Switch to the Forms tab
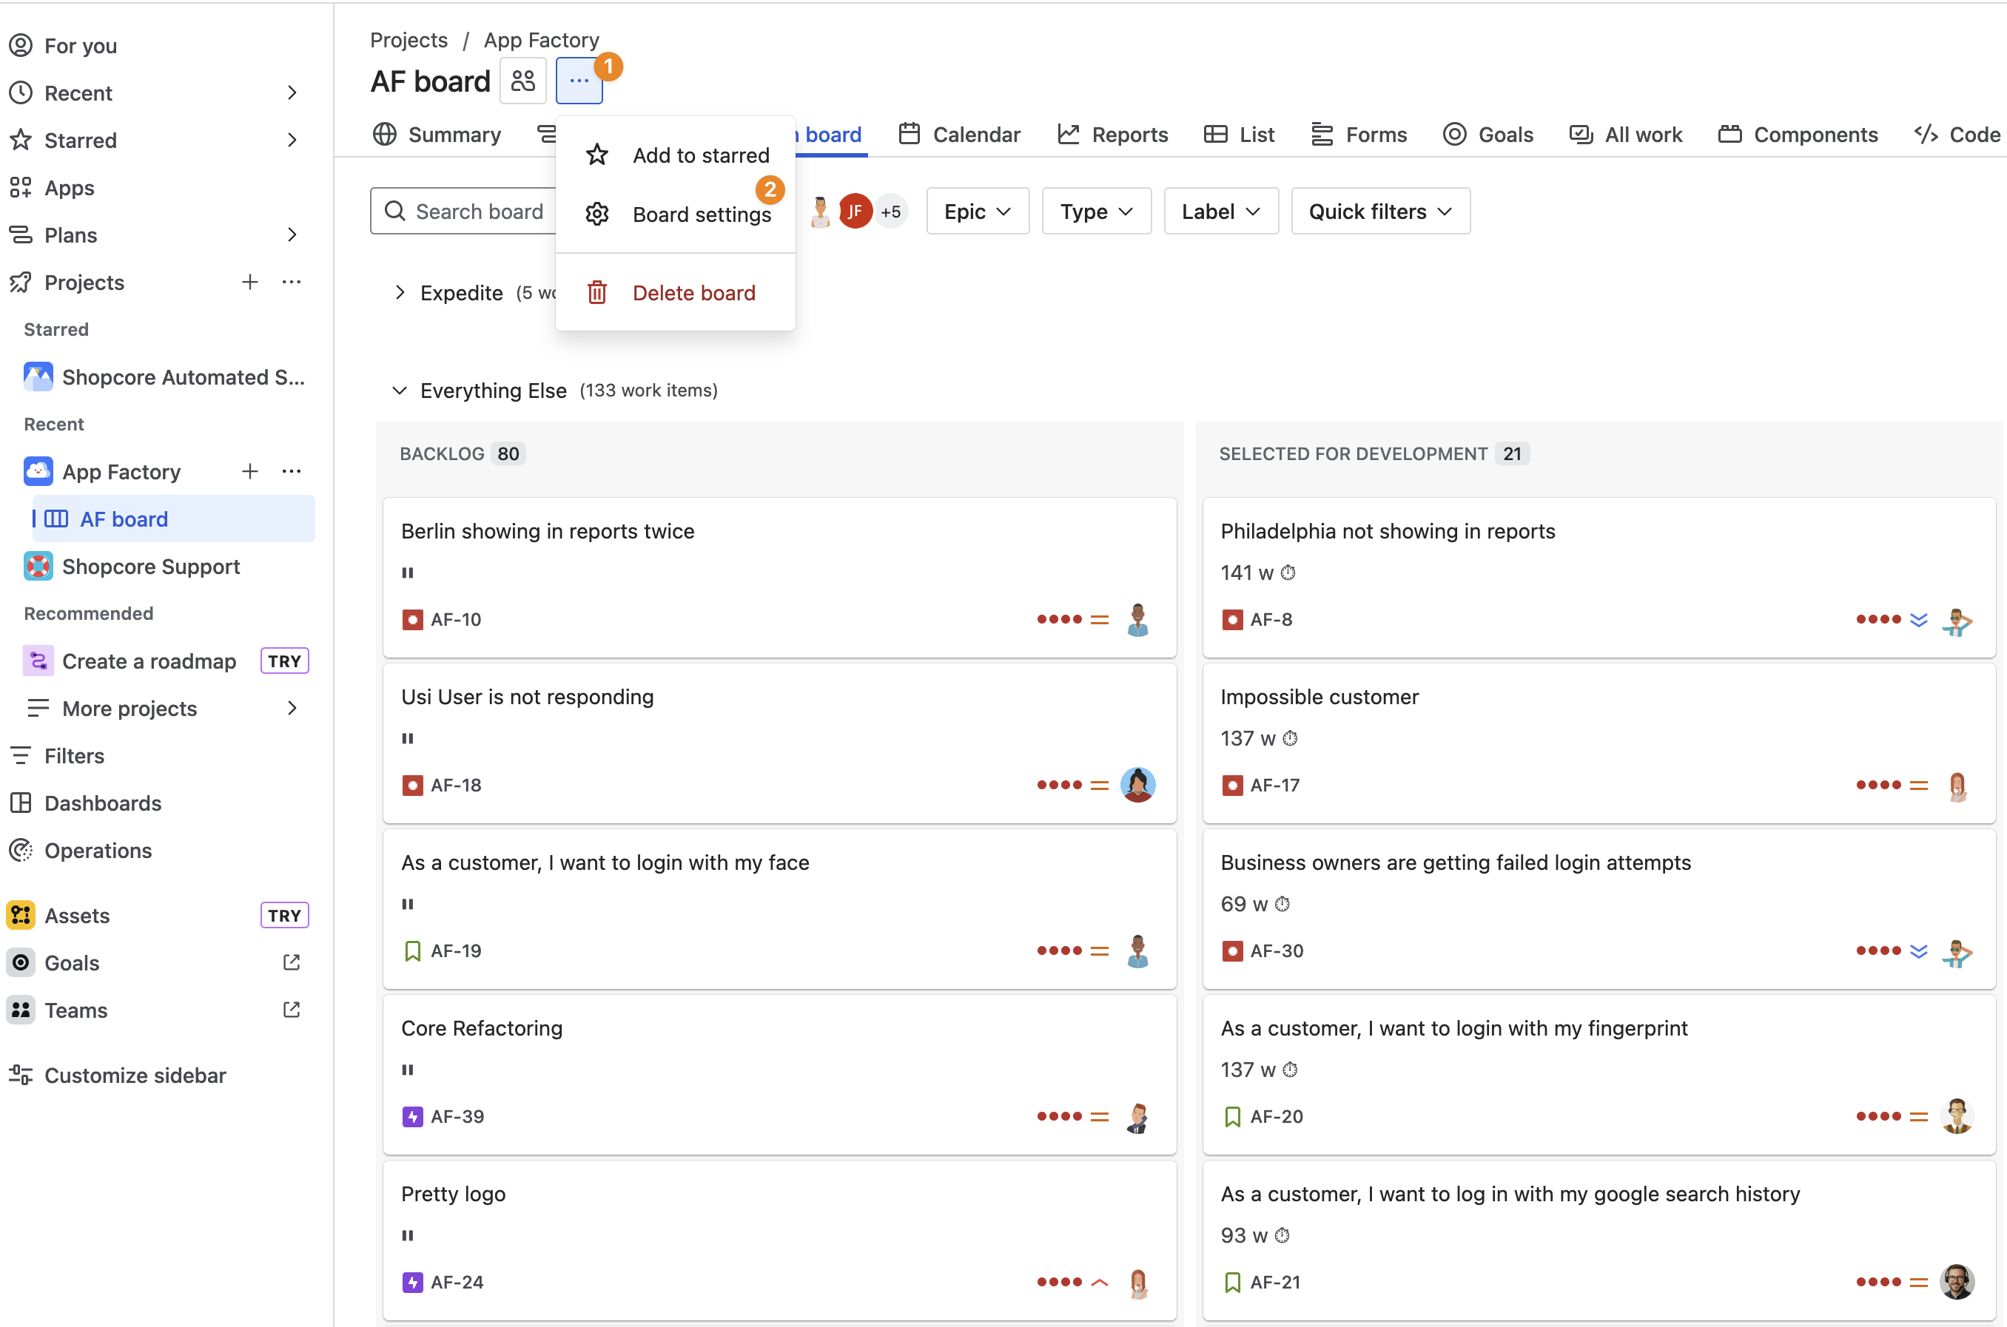Image resolution: width=2007 pixels, height=1327 pixels. (x=1359, y=135)
